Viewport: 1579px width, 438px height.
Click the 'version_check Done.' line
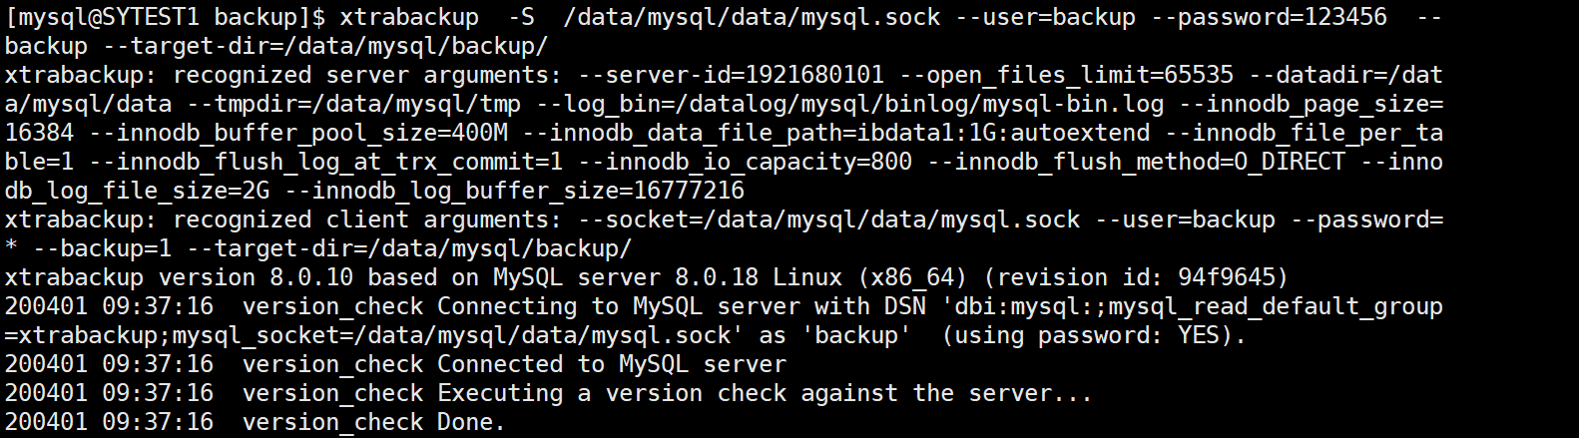tap(374, 422)
